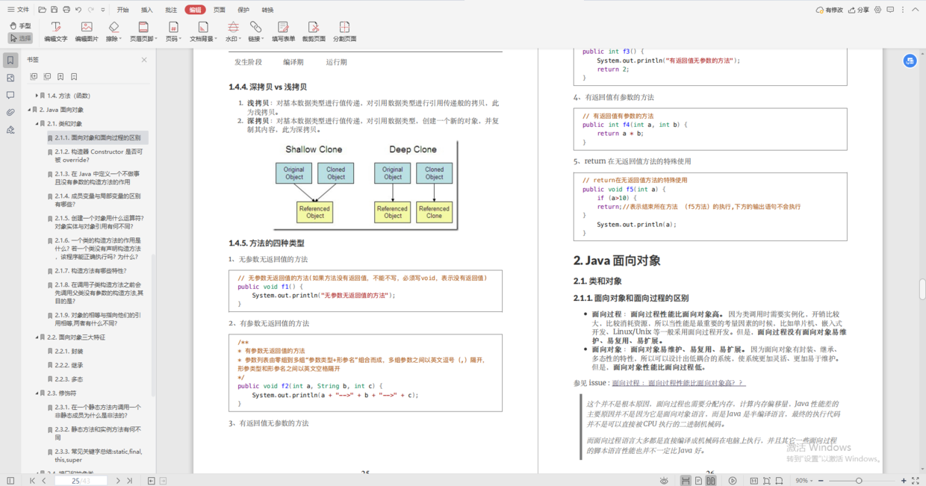Switch to single page view mode
Image resolution: width=926 pixels, height=486 pixels.
click(698, 481)
